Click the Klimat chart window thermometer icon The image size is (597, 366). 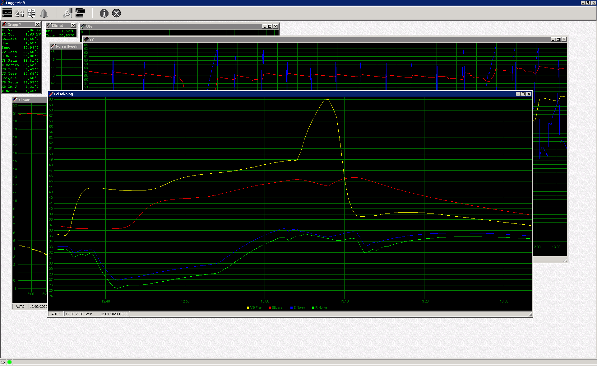15,100
